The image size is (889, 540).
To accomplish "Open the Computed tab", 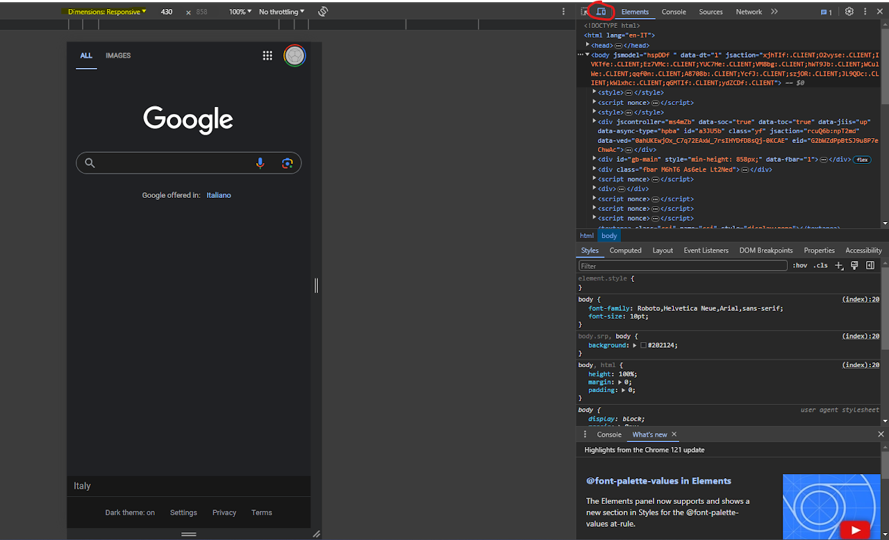I will [626, 251].
